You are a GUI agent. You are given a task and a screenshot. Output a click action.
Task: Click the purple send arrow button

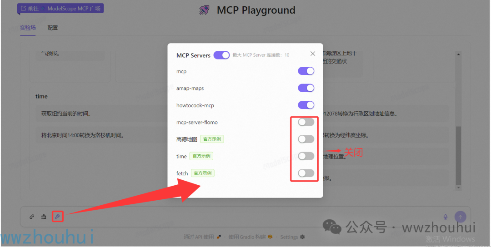tap(460, 217)
